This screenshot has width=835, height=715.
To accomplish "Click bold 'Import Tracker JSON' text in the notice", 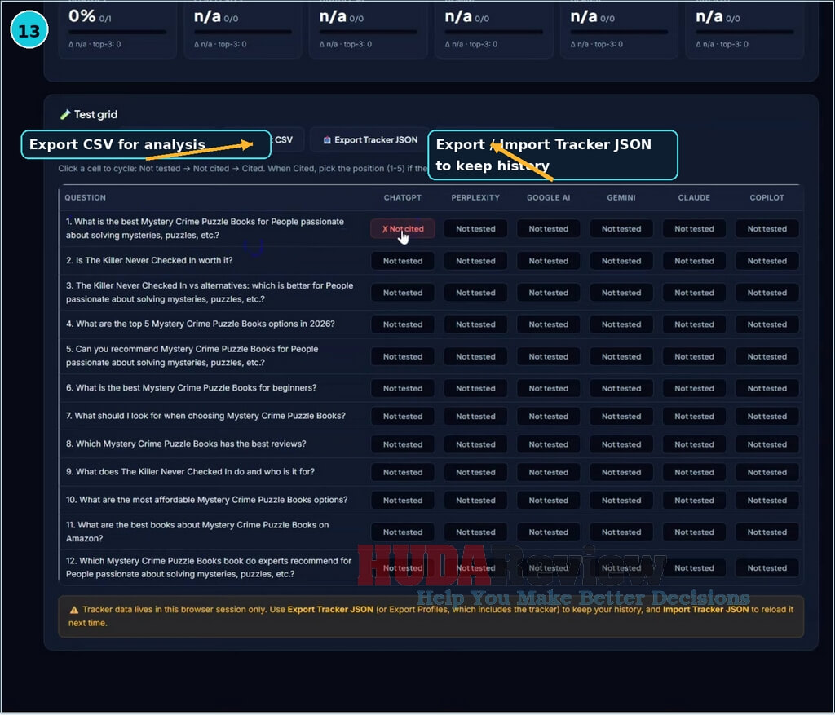I will (705, 610).
